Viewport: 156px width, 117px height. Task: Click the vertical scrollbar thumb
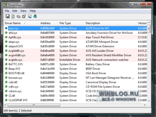click(149, 29)
